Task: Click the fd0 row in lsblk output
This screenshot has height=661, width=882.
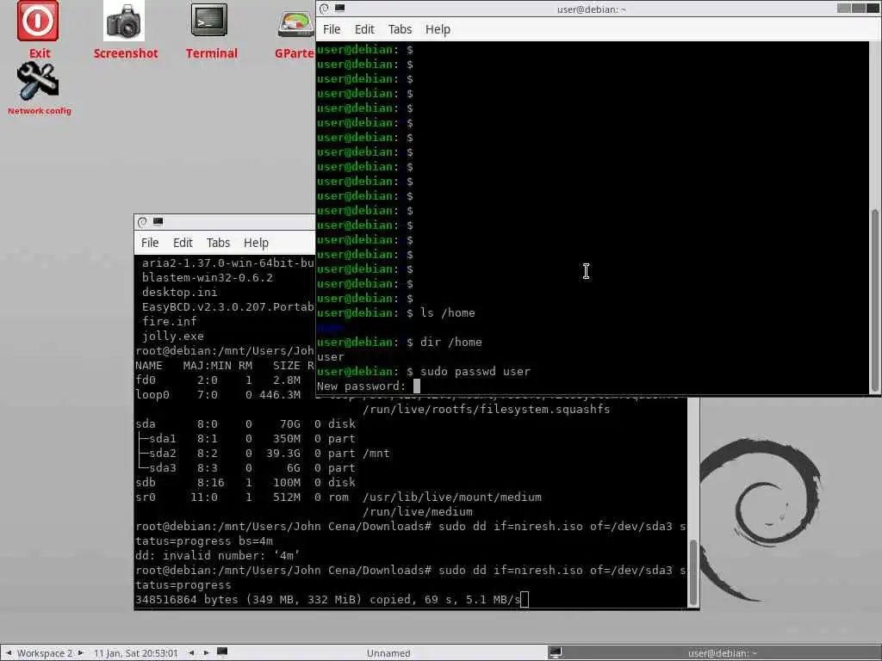Action: click(x=225, y=380)
